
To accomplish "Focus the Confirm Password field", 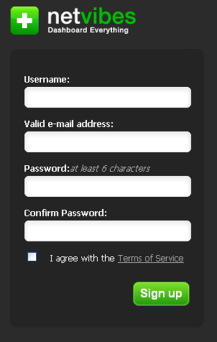I will click(107, 231).
